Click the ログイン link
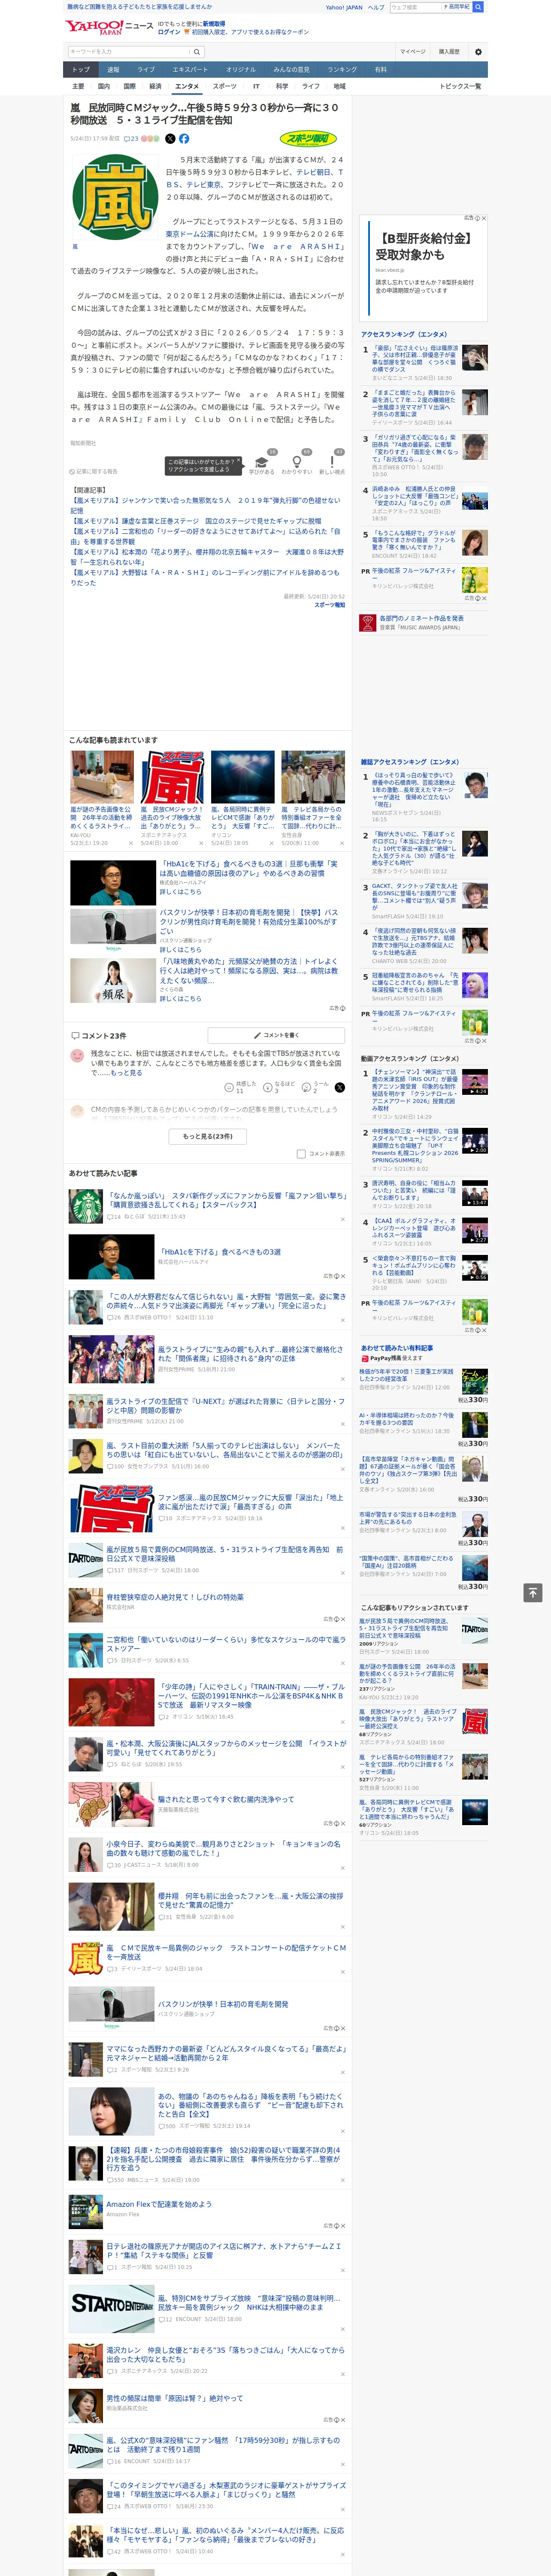The height and width of the screenshot is (2576, 551). 169,32
